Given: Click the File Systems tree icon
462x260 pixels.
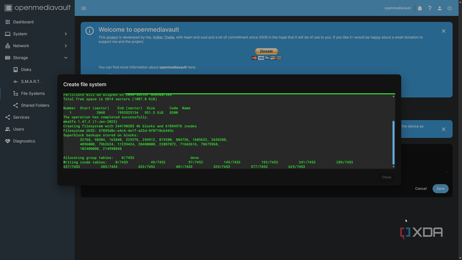Looking at the screenshot, I should (x=16, y=93).
